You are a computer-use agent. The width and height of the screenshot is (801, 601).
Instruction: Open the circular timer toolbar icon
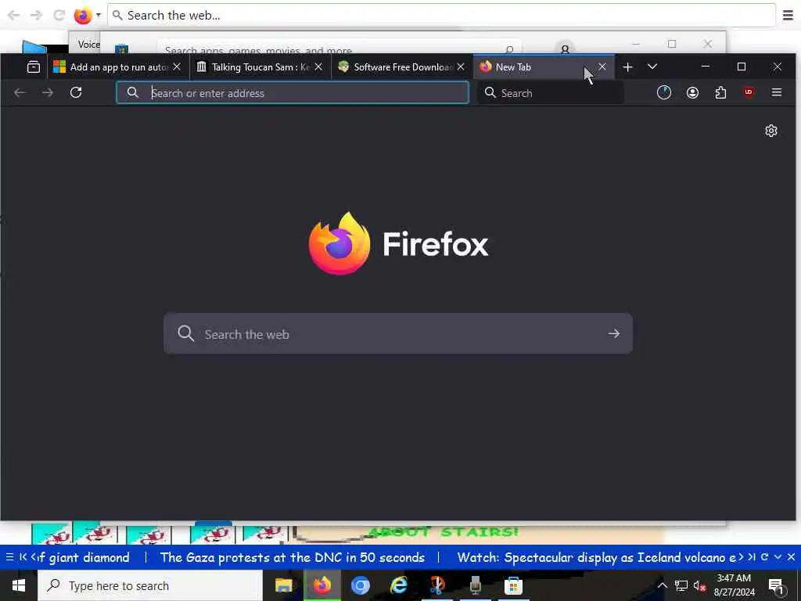tap(664, 92)
